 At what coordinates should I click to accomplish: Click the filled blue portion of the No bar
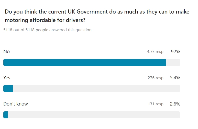pyautogui.click(x=85, y=62)
